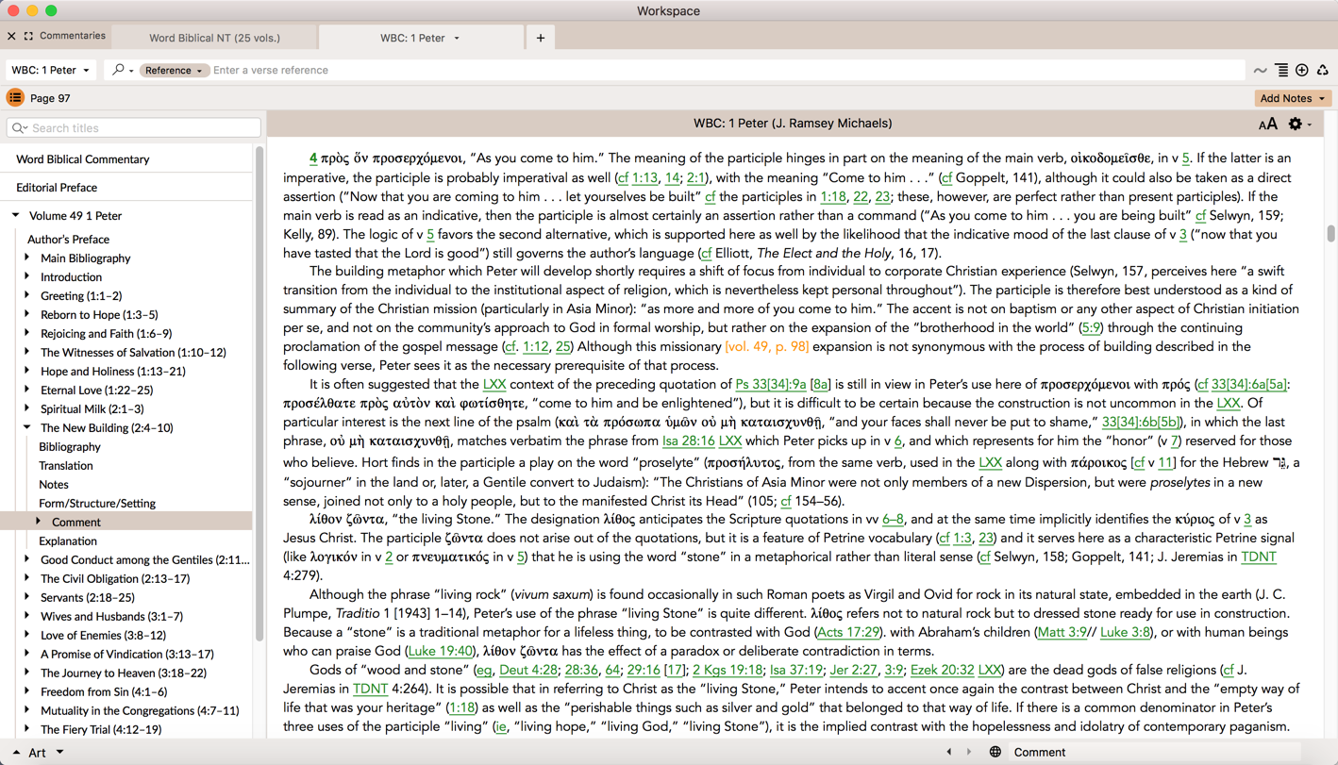Click the circled plus icon in toolbar
This screenshot has height=765, width=1338.
click(x=1302, y=70)
